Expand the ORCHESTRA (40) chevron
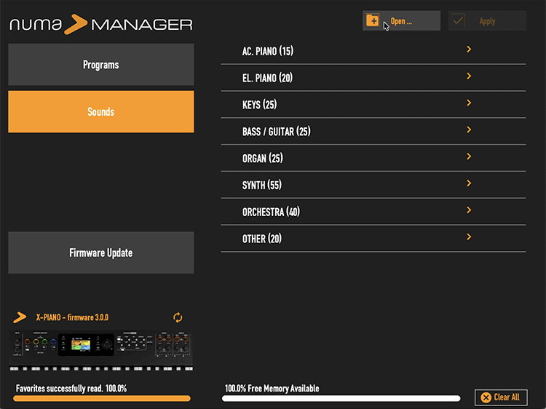This screenshot has width=546, height=409. click(469, 210)
